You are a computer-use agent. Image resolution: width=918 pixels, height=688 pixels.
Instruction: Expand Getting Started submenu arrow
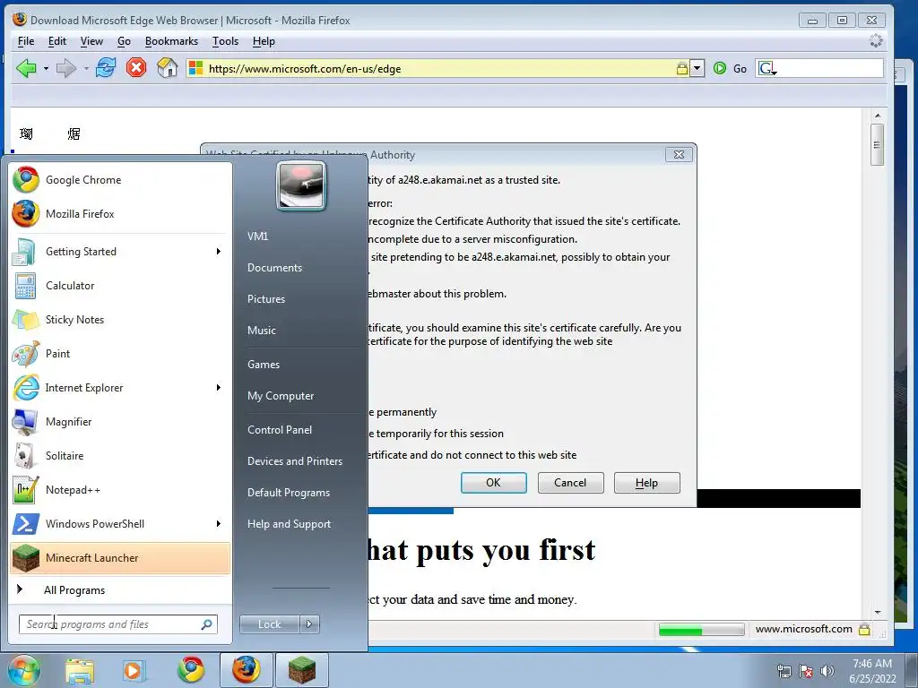[219, 252]
